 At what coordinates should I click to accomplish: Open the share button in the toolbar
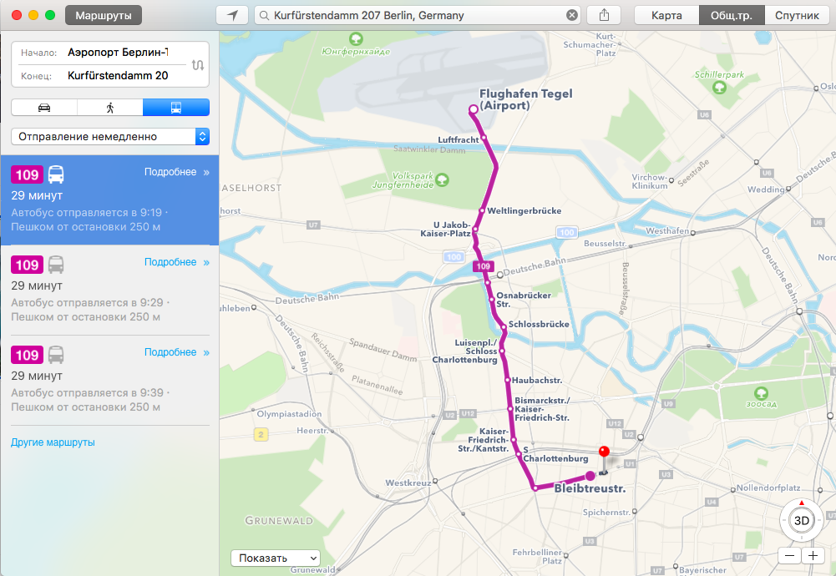click(x=604, y=16)
